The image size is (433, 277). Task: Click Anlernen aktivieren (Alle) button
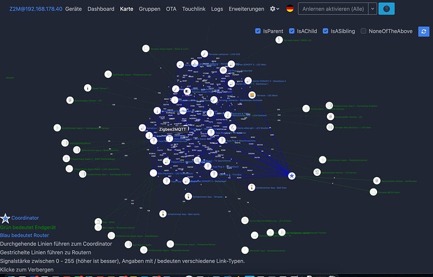point(333,9)
